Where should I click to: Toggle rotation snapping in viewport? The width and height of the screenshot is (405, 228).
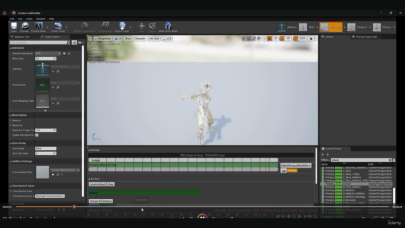point(282,39)
